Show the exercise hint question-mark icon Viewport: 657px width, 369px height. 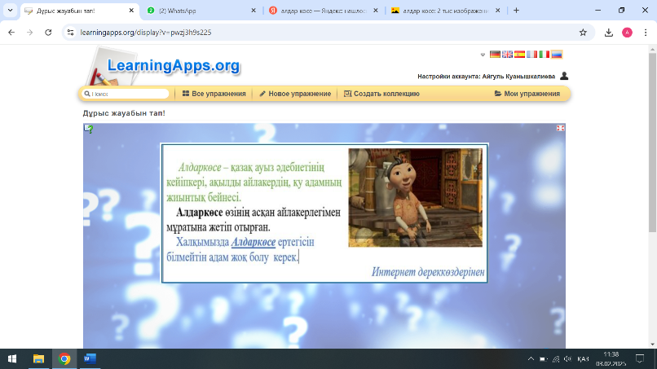tap(88, 129)
